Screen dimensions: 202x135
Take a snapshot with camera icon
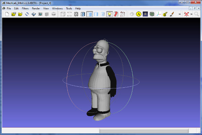point(40,14)
